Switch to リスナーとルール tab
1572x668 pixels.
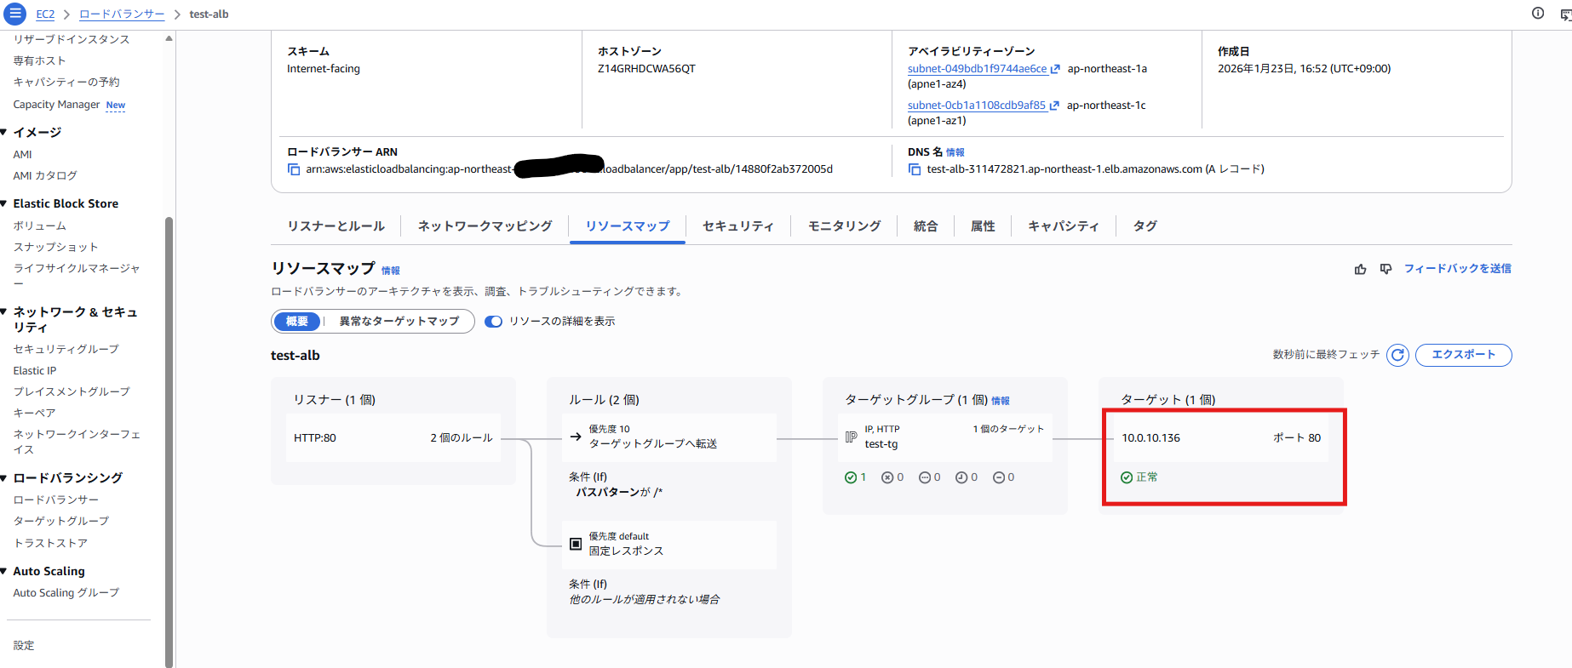coord(336,226)
